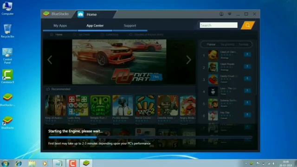
Task: Click the Home tab house icon
Action: click(80, 14)
